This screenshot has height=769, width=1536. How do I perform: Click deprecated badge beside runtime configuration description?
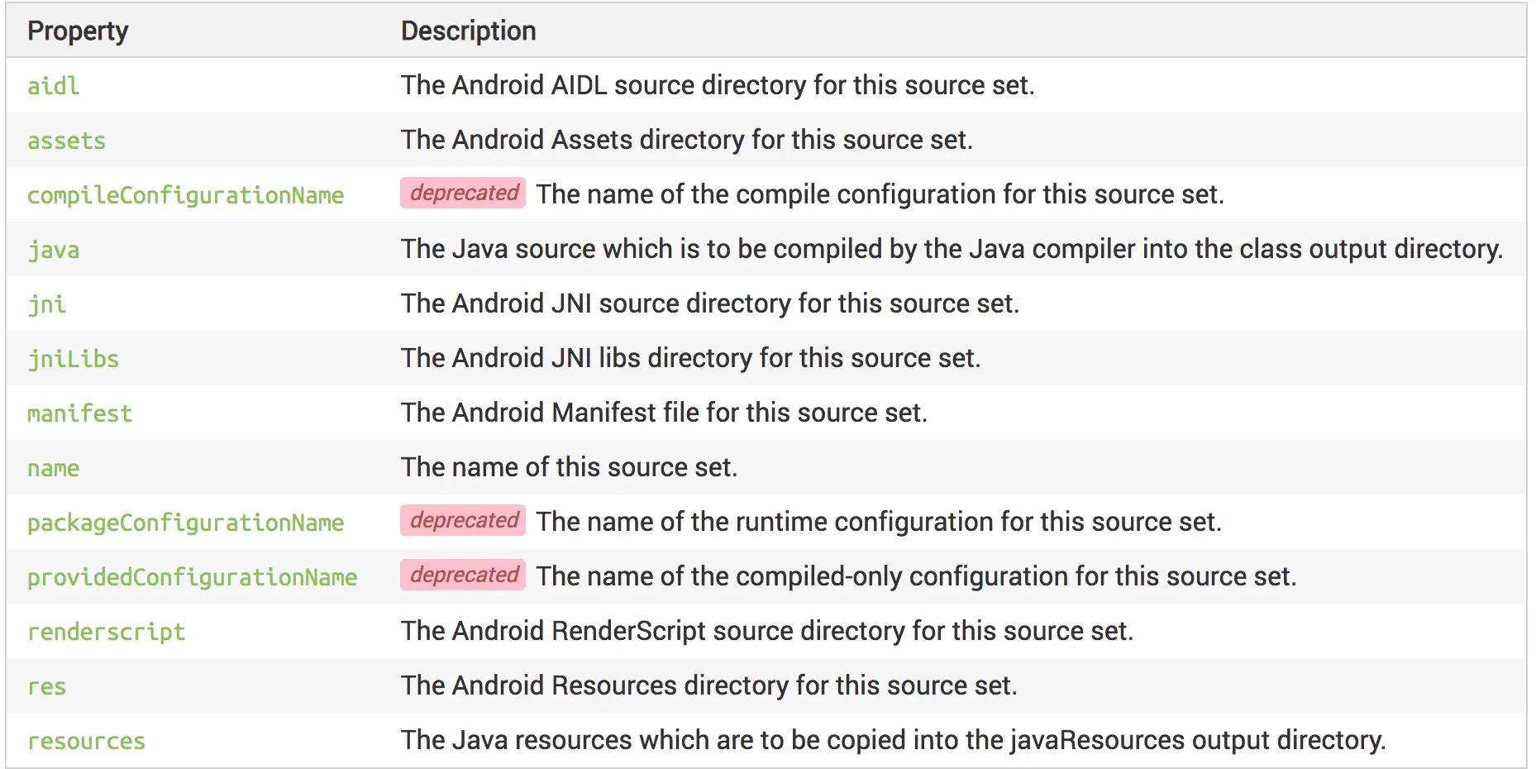pyautogui.click(x=463, y=520)
